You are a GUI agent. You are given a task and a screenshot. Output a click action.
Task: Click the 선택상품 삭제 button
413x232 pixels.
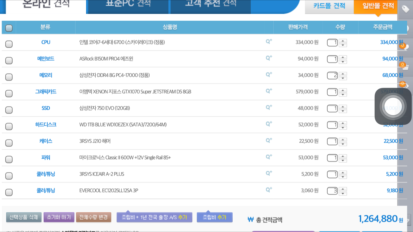point(24,217)
